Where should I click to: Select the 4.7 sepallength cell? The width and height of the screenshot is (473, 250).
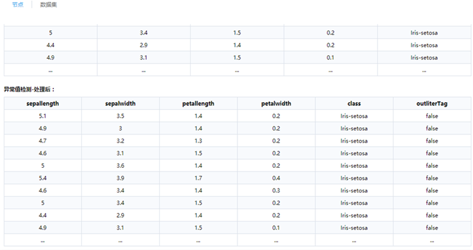pos(43,141)
